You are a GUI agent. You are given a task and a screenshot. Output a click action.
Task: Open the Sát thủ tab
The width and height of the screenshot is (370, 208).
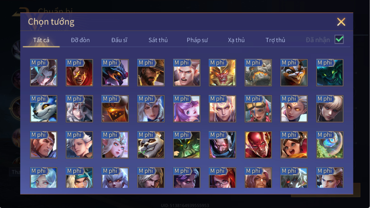click(158, 40)
